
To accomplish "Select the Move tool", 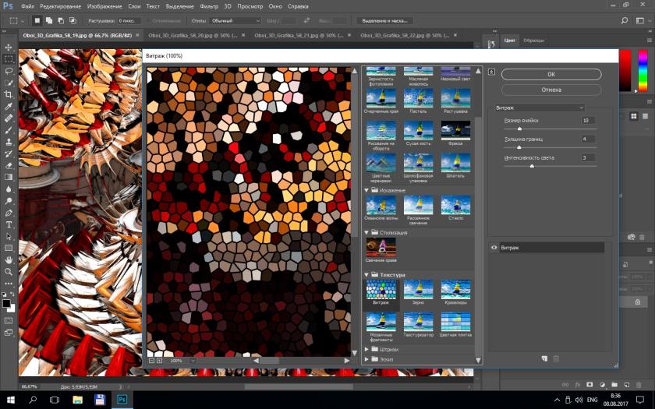I will (9, 48).
